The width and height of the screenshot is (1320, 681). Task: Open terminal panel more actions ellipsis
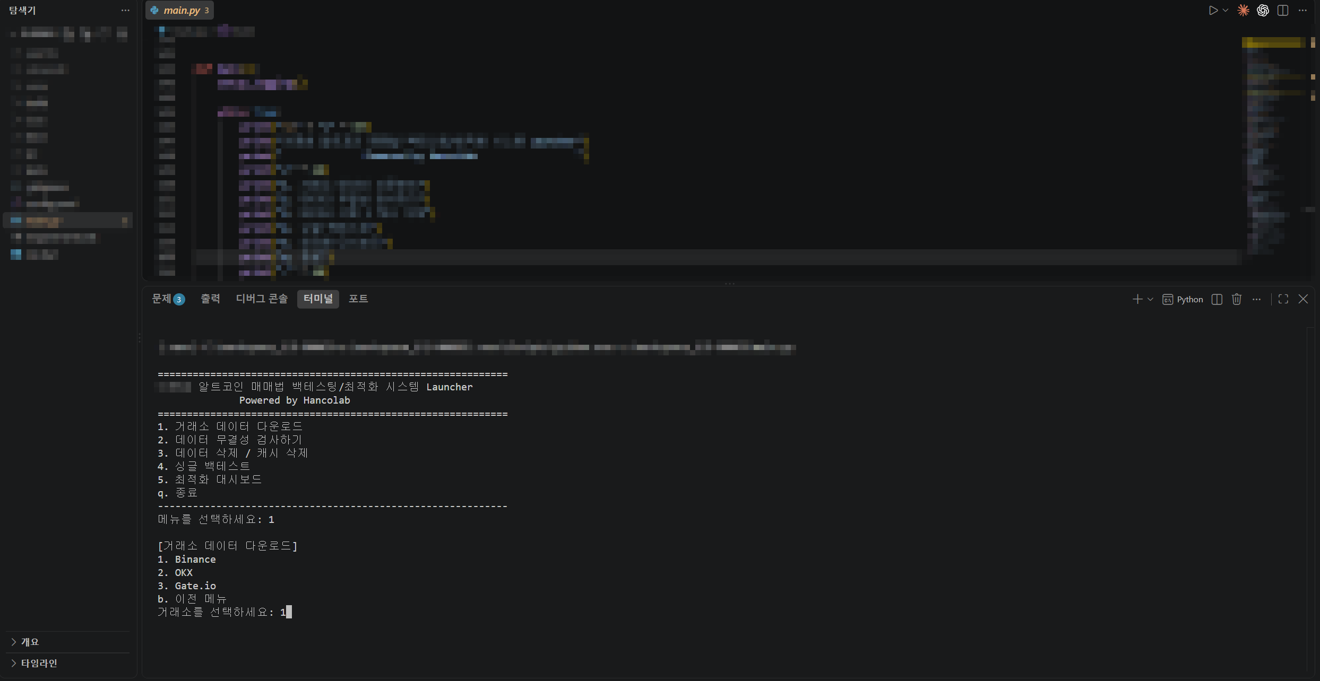(x=1256, y=299)
